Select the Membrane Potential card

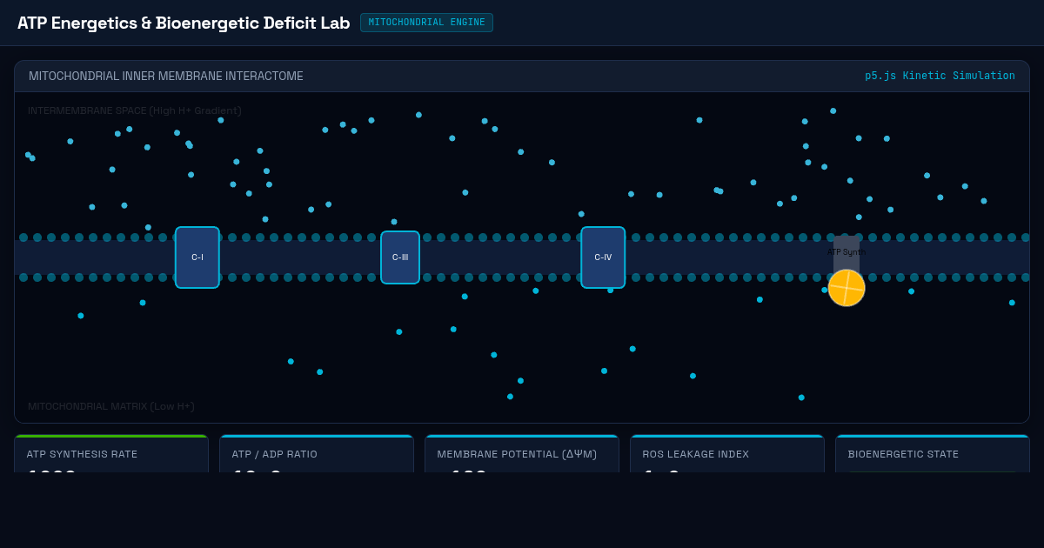522,453
